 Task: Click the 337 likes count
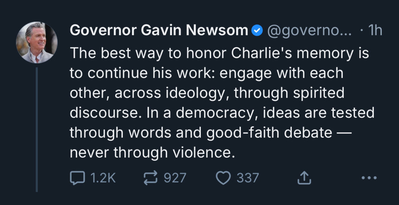pyautogui.click(x=247, y=178)
